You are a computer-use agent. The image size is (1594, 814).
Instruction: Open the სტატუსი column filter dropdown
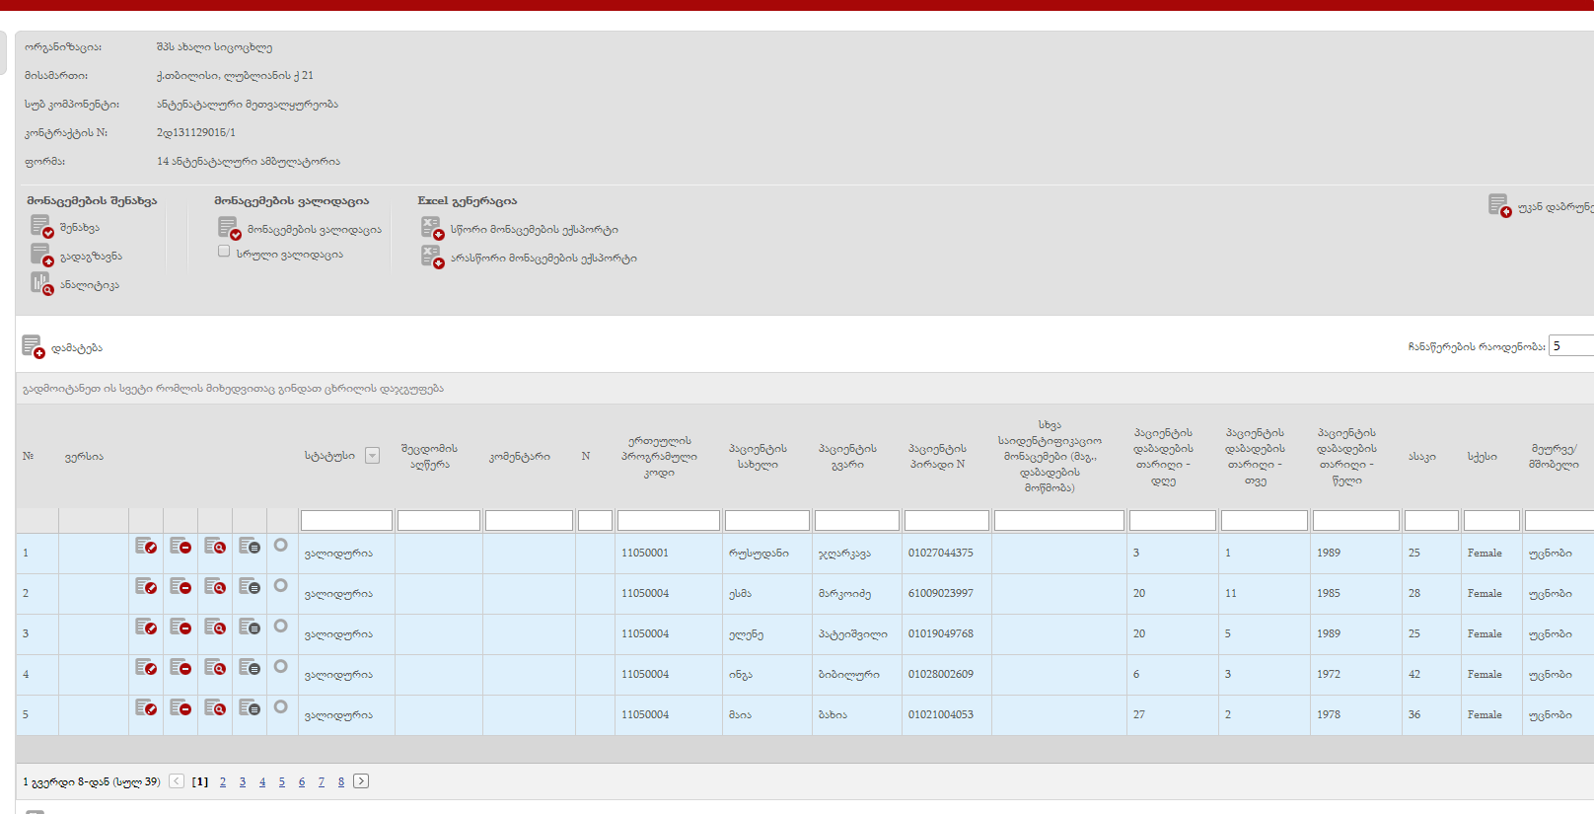(x=372, y=456)
